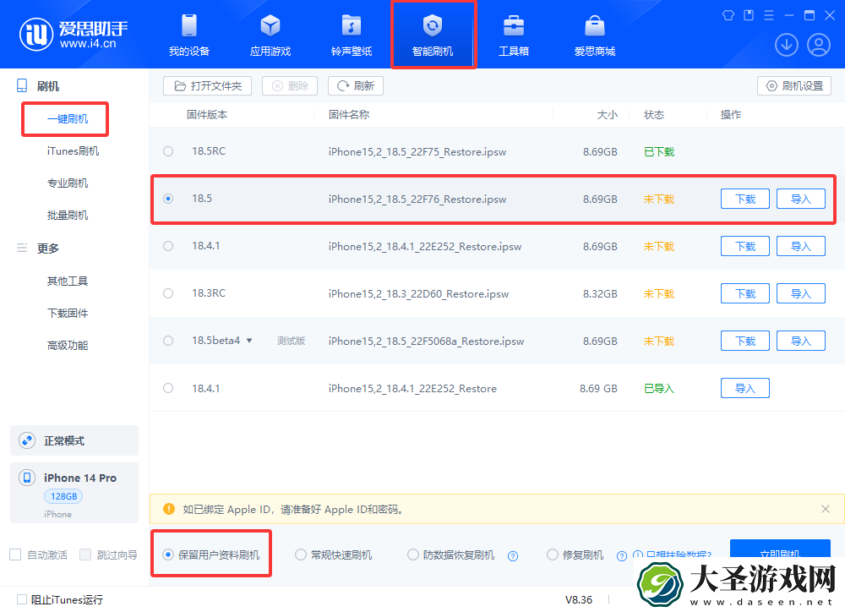
Task: Click the i4 爱思助手 logo
Action: (74, 34)
